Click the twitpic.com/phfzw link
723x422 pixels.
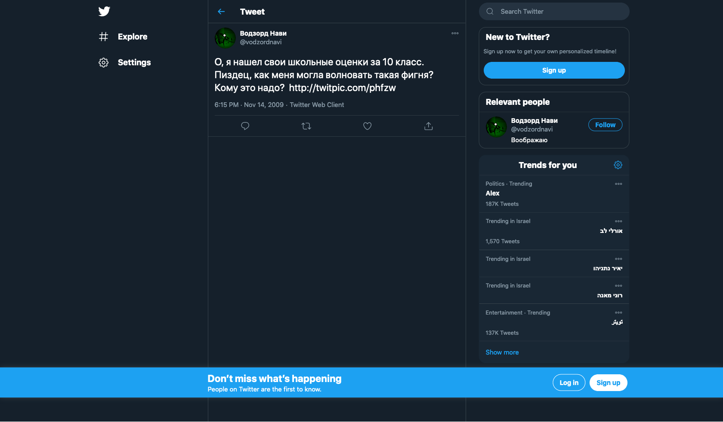(342, 88)
